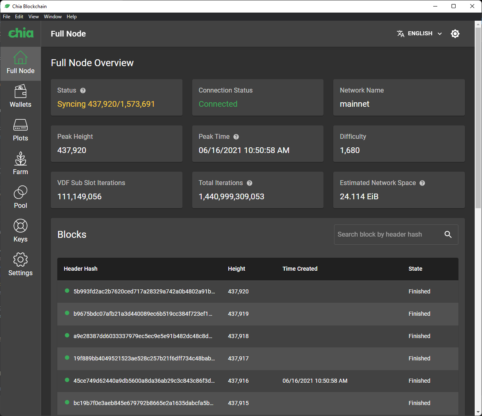
Task: Click Finished state for block 437,918
Action: 419,336
